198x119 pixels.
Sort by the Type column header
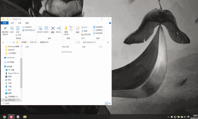click(84, 47)
